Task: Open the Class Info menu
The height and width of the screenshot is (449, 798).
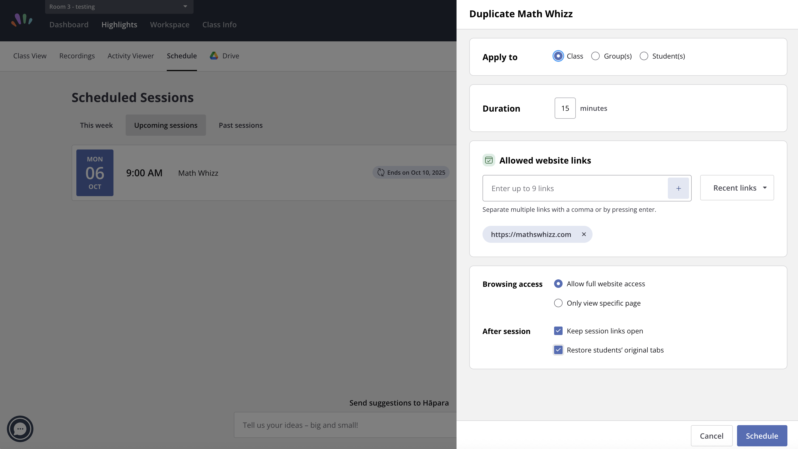Action: click(x=219, y=24)
